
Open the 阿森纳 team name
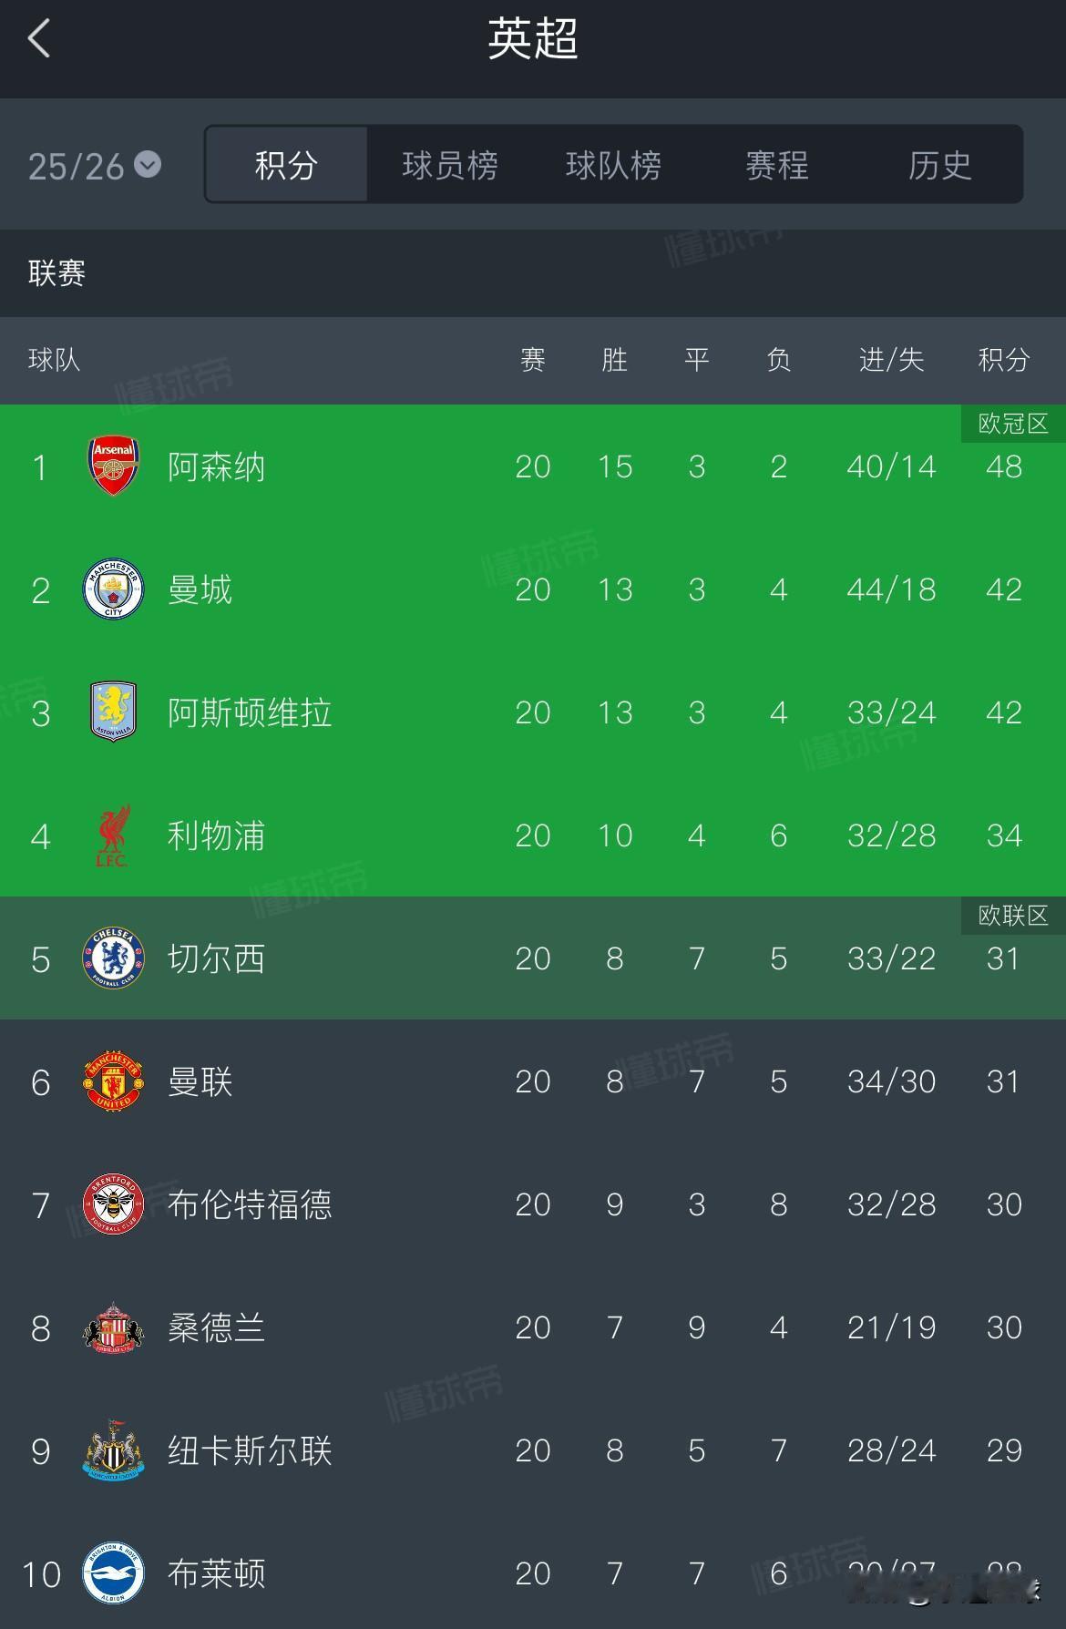coord(216,466)
